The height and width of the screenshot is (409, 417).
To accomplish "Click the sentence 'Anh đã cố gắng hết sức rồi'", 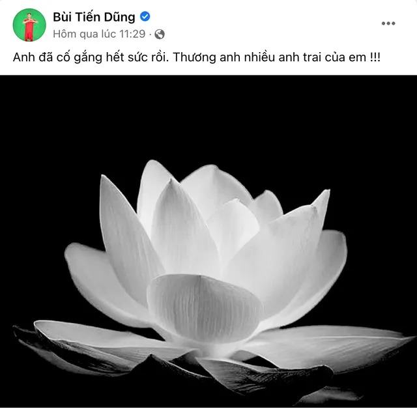I will coord(91,57).
